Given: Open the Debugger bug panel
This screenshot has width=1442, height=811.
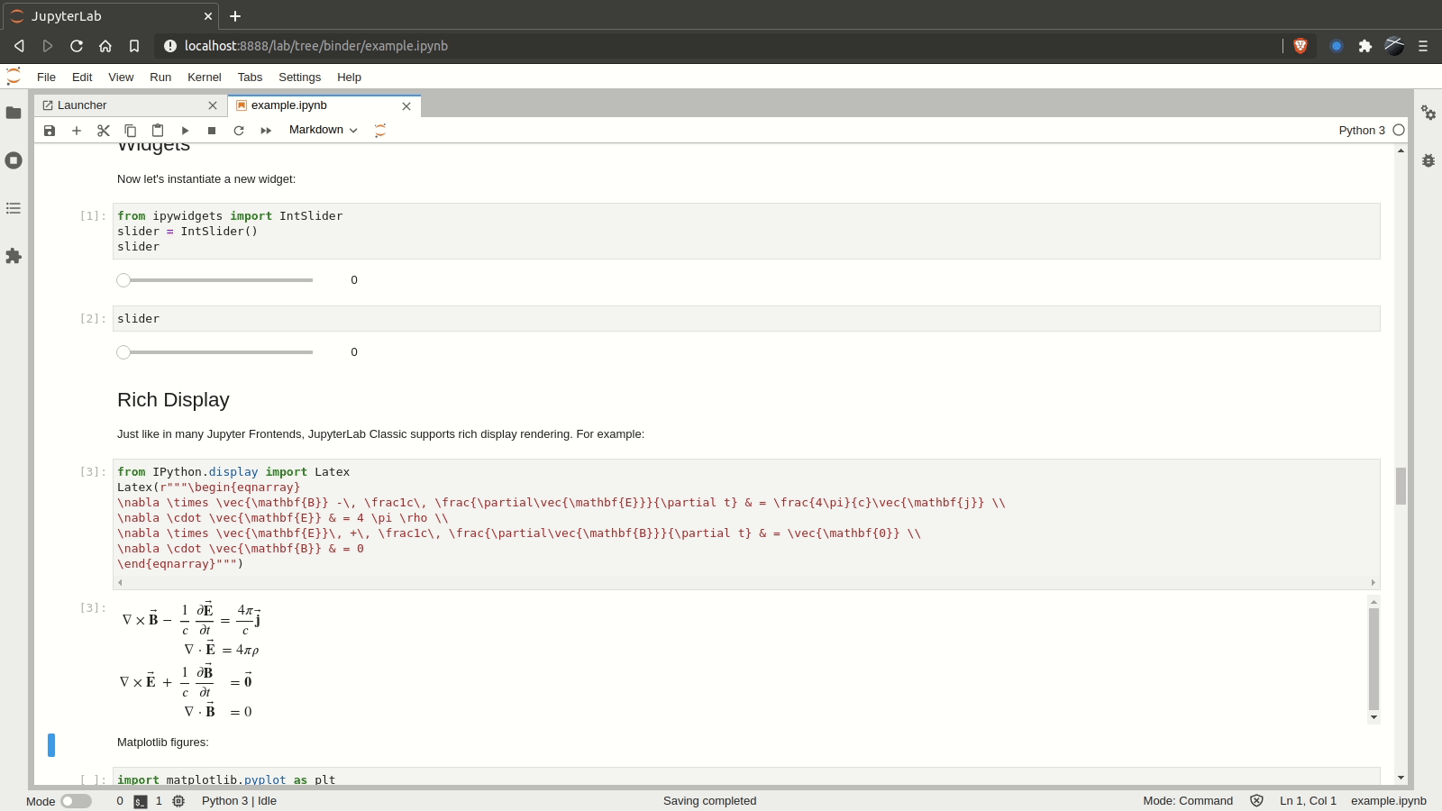Looking at the screenshot, I should point(1428,160).
